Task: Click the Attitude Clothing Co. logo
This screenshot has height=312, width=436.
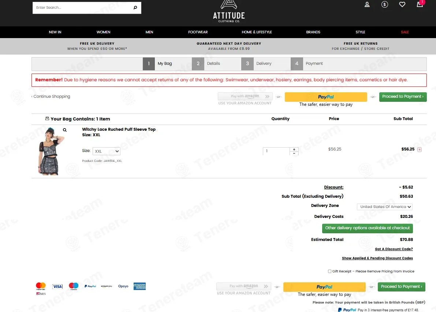Action: (x=229, y=11)
